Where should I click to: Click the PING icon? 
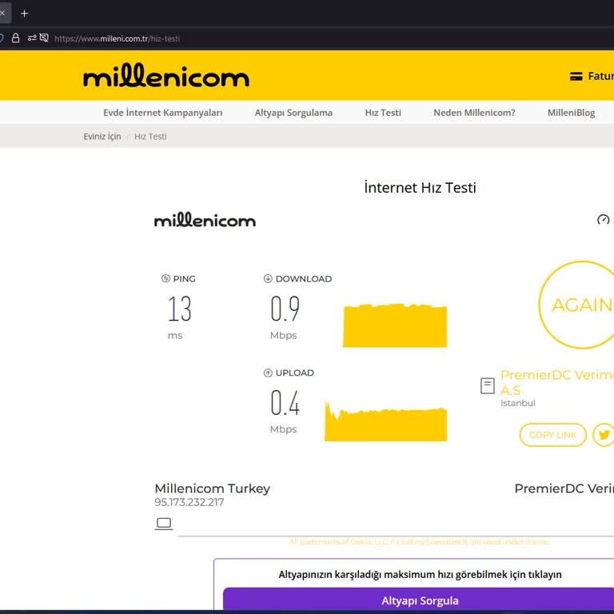coord(165,278)
